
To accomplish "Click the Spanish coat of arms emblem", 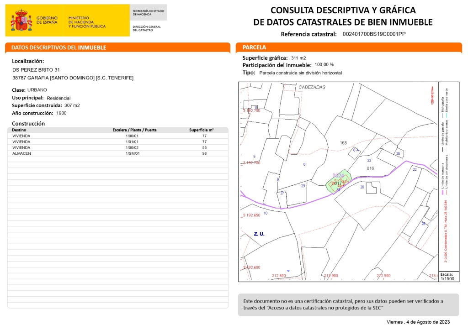I will click(21, 21).
